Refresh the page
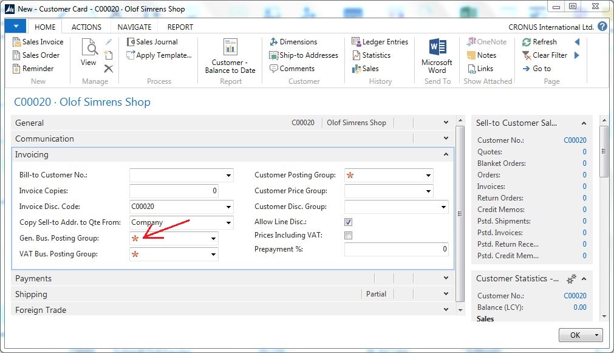 point(539,41)
